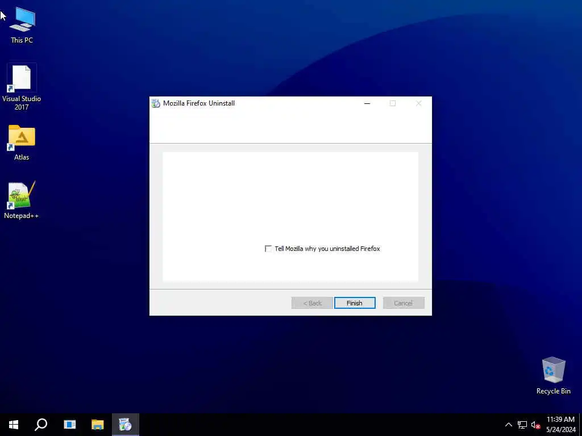Activate the Firefox Uninstall taskbar item

click(126, 425)
